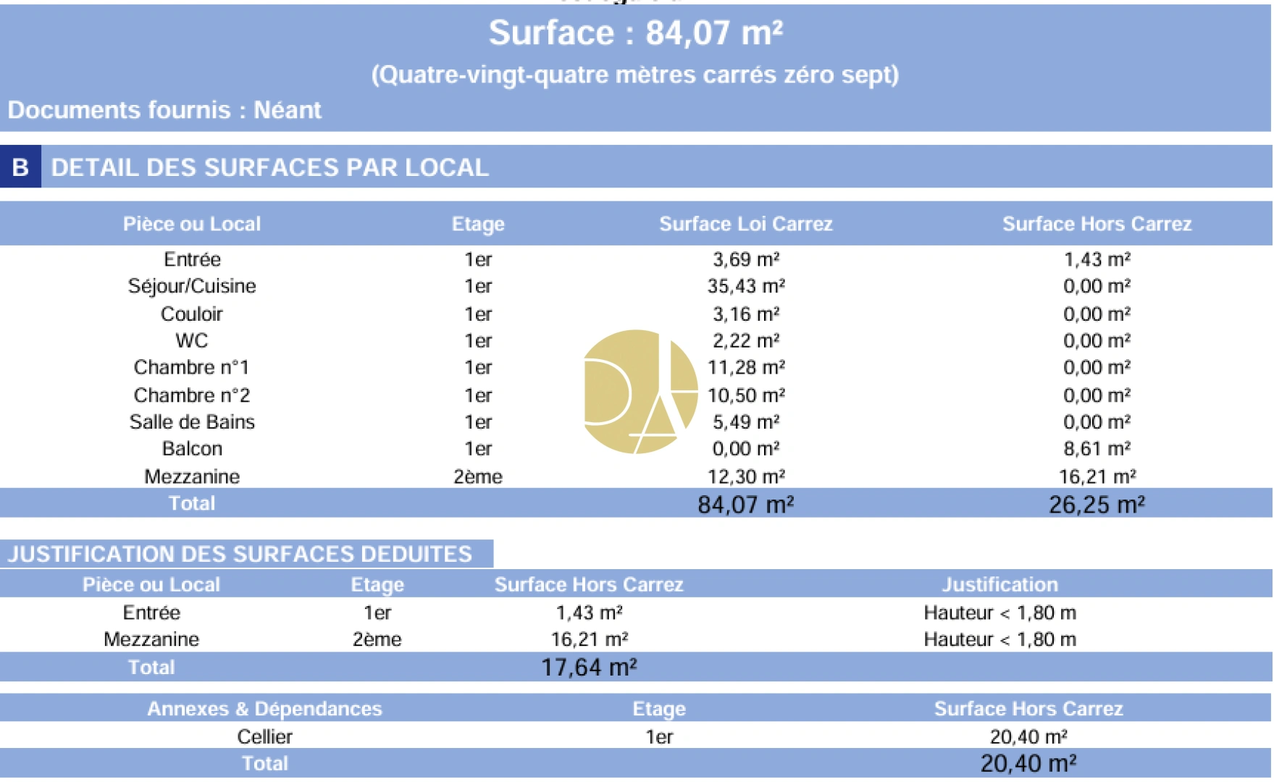
Task: Click the '3,69 m²' Entrée Carrez surface
Action: [746, 259]
